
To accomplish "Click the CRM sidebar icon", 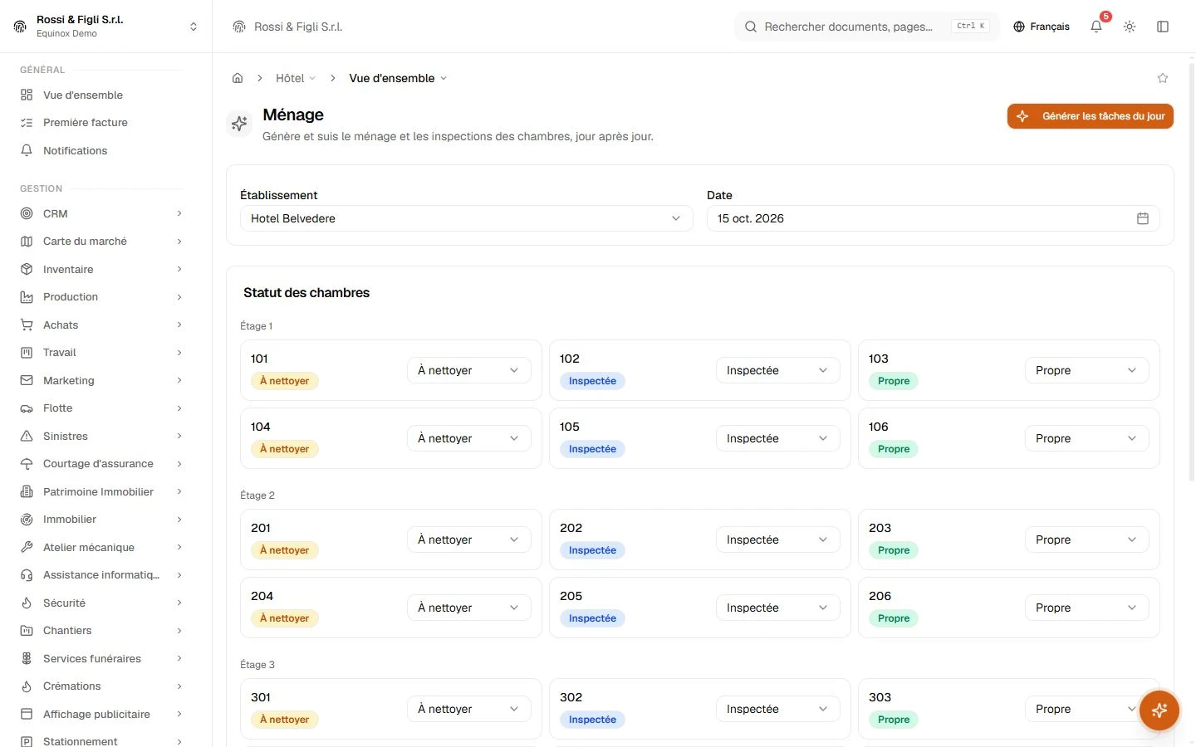I will pos(27,213).
